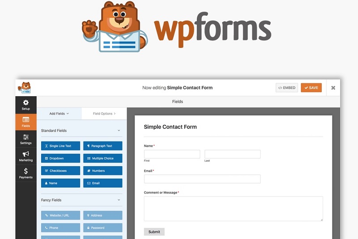
Task: Click the Name field label in preview
Action: (x=149, y=146)
